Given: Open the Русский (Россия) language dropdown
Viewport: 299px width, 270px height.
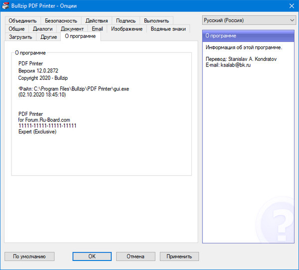Looking at the screenshot, I should tap(249, 20).
